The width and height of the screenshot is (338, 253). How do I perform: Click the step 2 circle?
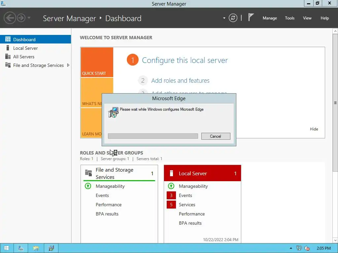click(x=143, y=80)
